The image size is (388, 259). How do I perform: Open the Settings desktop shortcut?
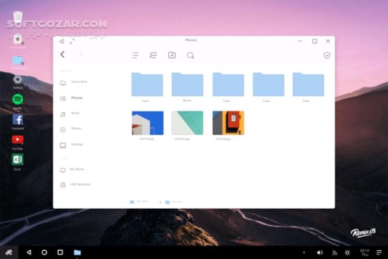18,80
